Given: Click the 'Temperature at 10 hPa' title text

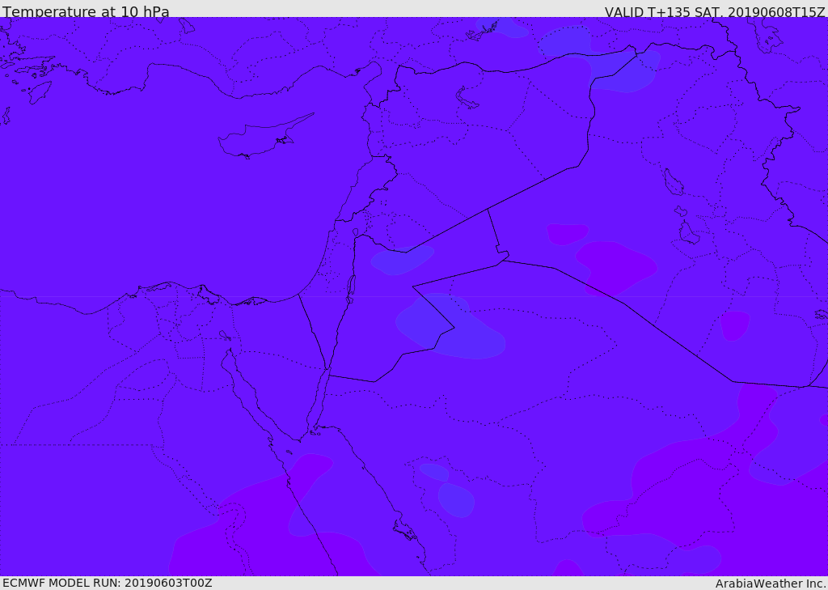Looking at the screenshot, I should pyautogui.click(x=86, y=11).
